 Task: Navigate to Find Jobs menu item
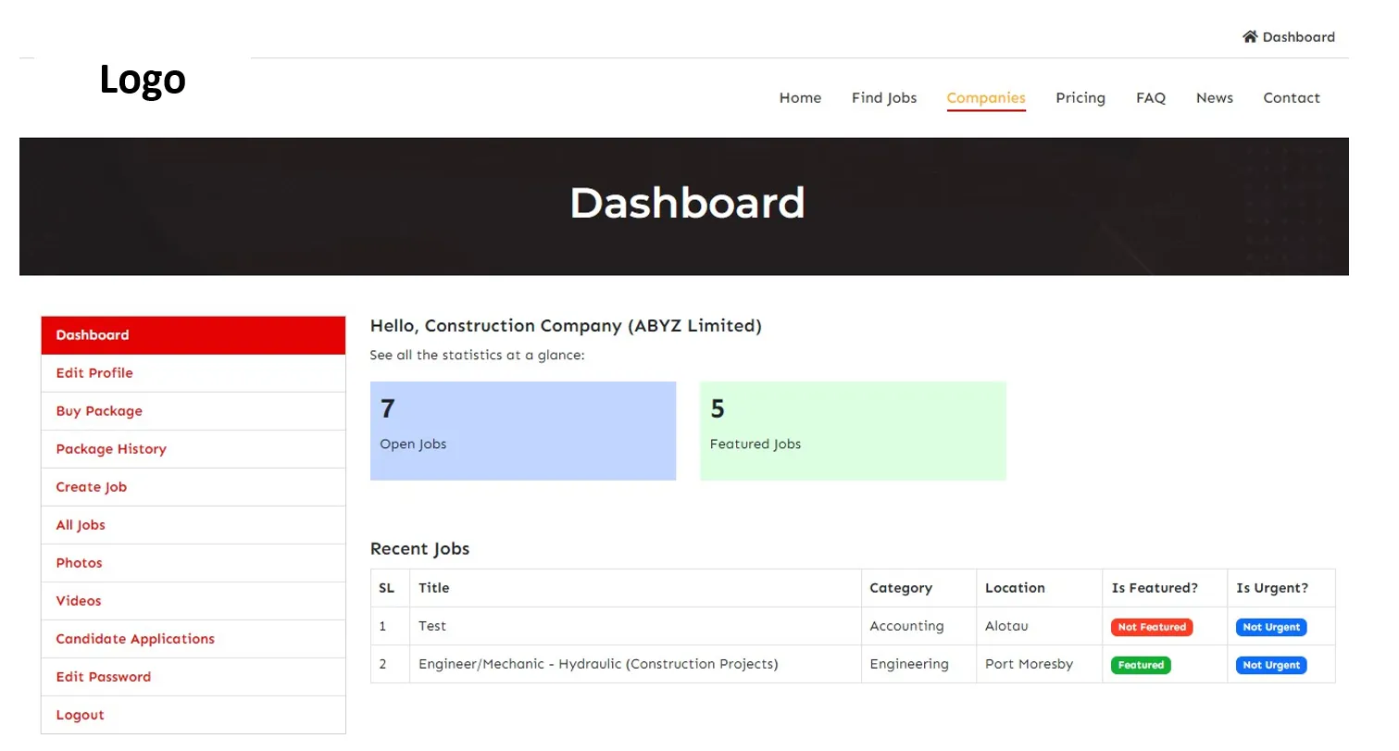click(x=883, y=97)
